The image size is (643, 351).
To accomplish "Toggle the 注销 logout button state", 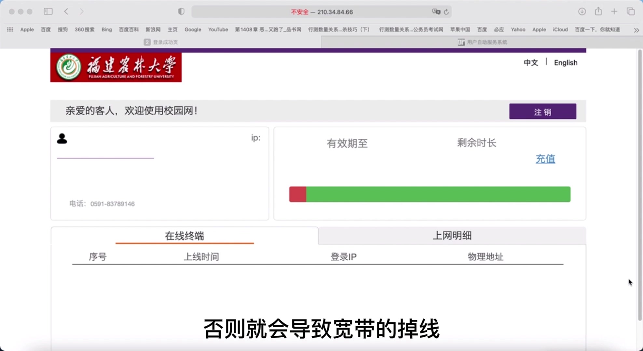I will (542, 111).
